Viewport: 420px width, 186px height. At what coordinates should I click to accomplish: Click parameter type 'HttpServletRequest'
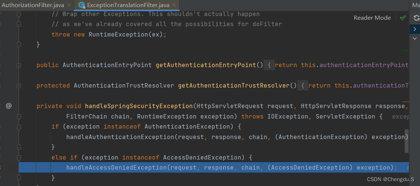pos(230,106)
